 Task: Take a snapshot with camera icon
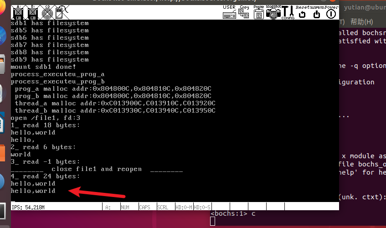273,12
